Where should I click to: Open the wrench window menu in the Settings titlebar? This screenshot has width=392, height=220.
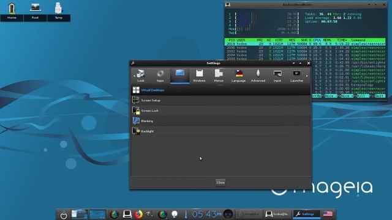(x=133, y=63)
